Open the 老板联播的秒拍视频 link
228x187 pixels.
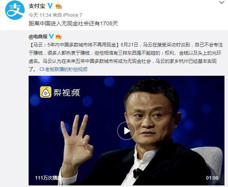pos(66,69)
